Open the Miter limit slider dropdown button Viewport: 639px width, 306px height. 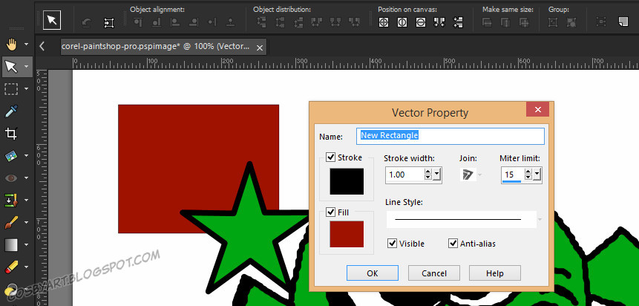coord(537,175)
